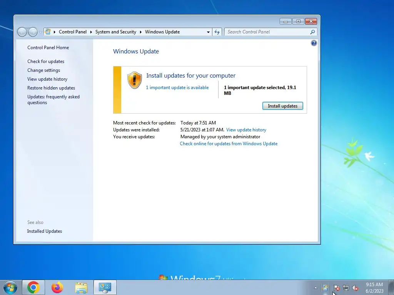The width and height of the screenshot is (394, 295).
Task: Open the blue Help question mark icon
Action: point(314,43)
